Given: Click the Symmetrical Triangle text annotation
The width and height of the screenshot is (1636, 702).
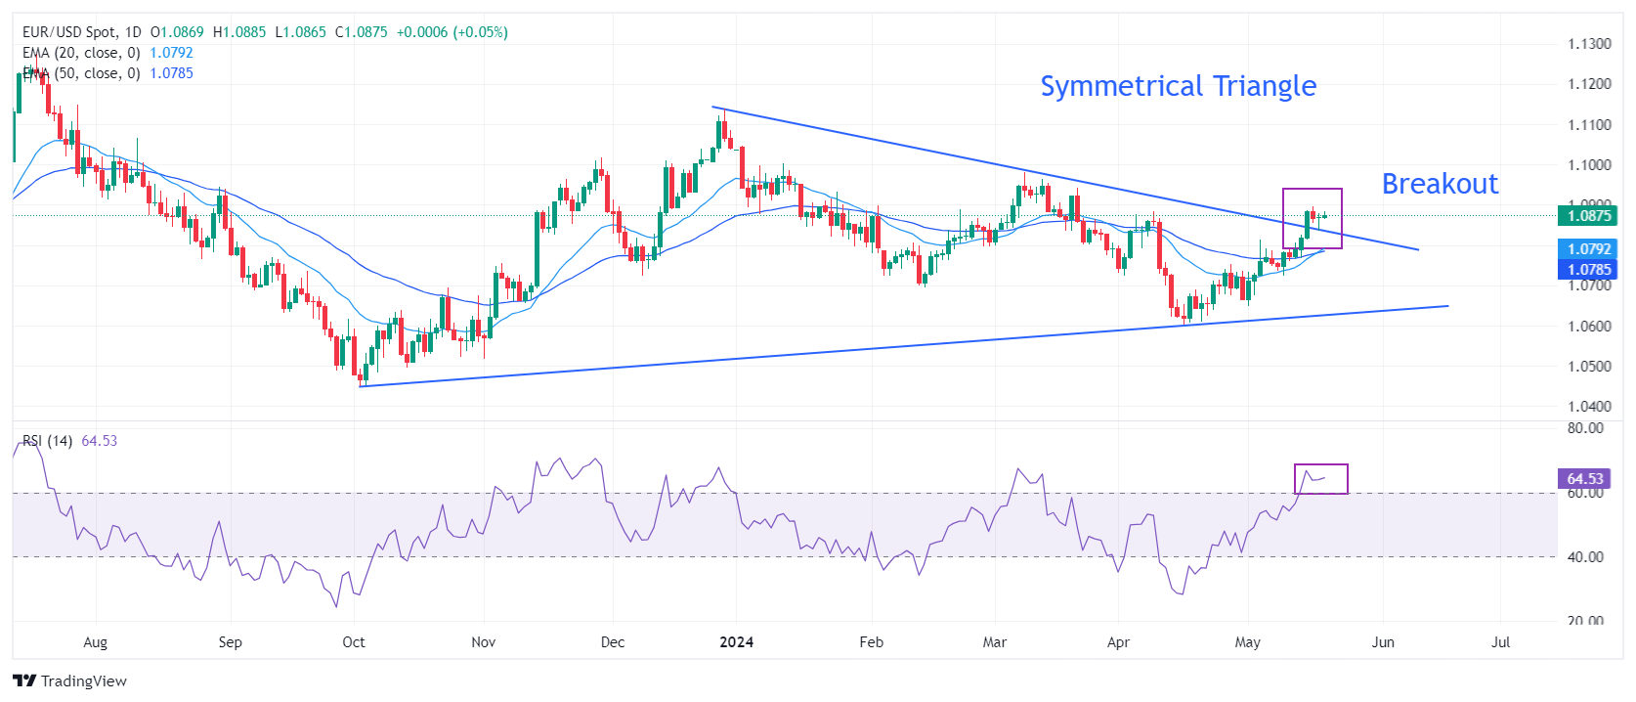Looking at the screenshot, I should pos(1178,86).
